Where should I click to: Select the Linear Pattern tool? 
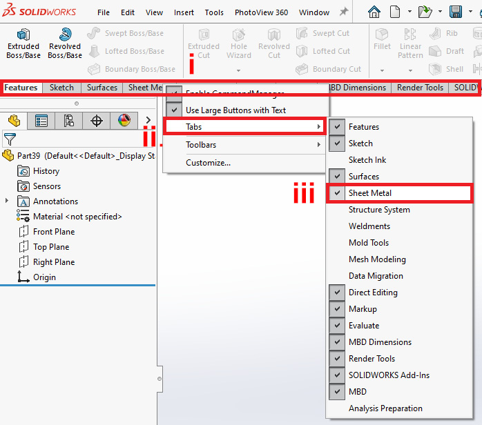click(410, 43)
